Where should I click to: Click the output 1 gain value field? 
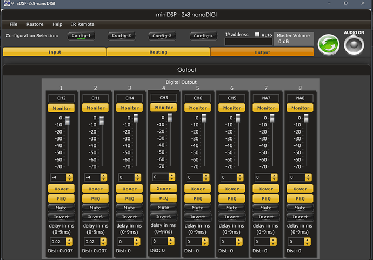[58, 177]
